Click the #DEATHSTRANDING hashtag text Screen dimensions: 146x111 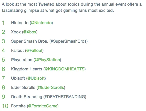pos(65,97)
